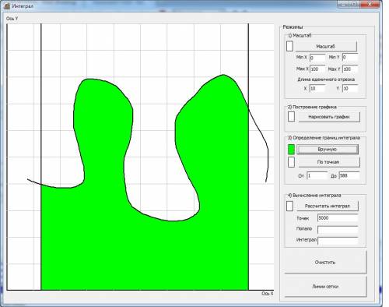Click the Y unit length field
The height and width of the screenshot is (307, 389).
coord(350,88)
